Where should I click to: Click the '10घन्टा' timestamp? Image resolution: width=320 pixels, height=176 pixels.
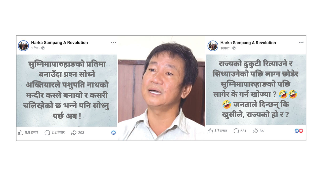(x=225, y=48)
